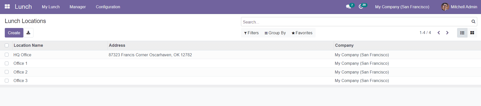481x106 pixels.
Task: Switch to kanban view icon
Action: [472, 33]
